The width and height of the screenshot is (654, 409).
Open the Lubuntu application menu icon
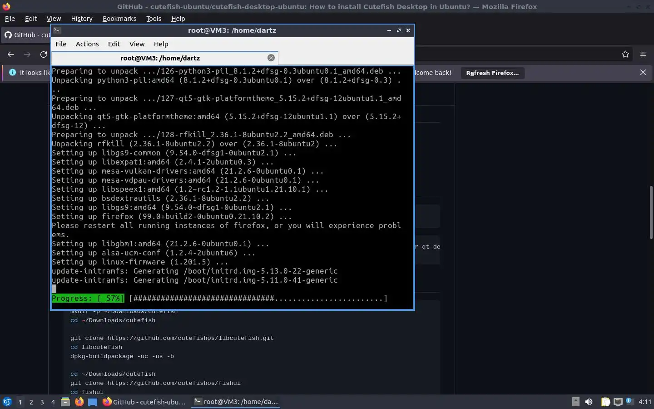[7, 402]
